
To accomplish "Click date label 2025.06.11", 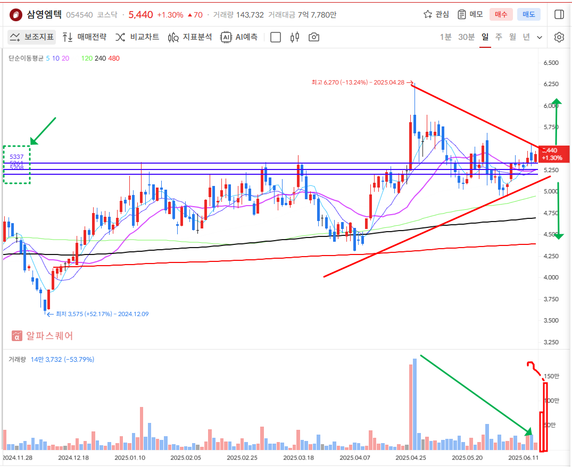I will coord(523,457).
